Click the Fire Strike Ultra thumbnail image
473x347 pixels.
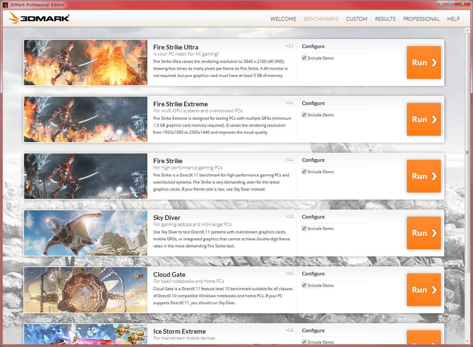86,63
